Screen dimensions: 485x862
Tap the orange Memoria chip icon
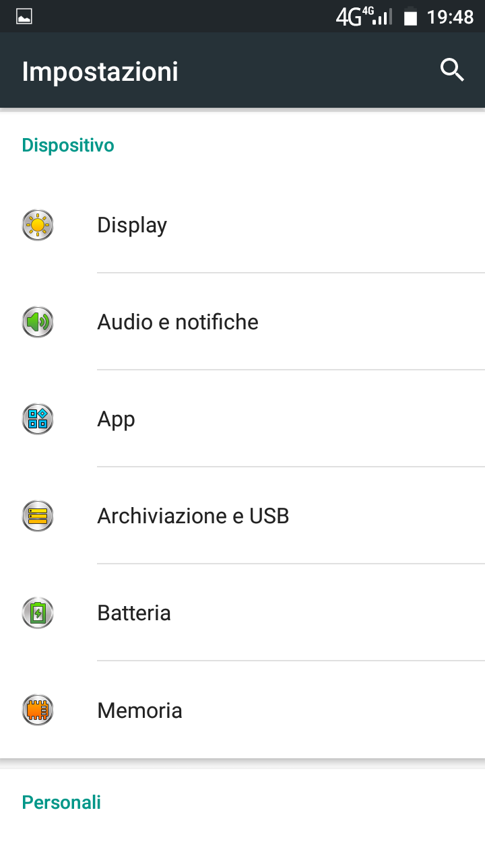tap(38, 710)
